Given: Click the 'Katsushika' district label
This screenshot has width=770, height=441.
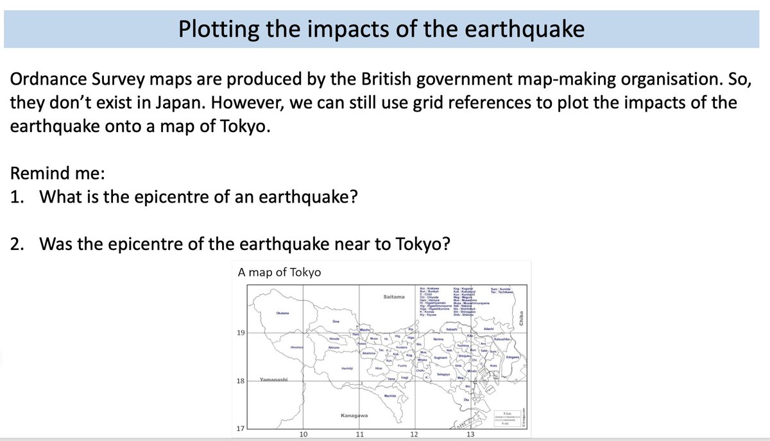Looking at the screenshot, I should [502, 338].
